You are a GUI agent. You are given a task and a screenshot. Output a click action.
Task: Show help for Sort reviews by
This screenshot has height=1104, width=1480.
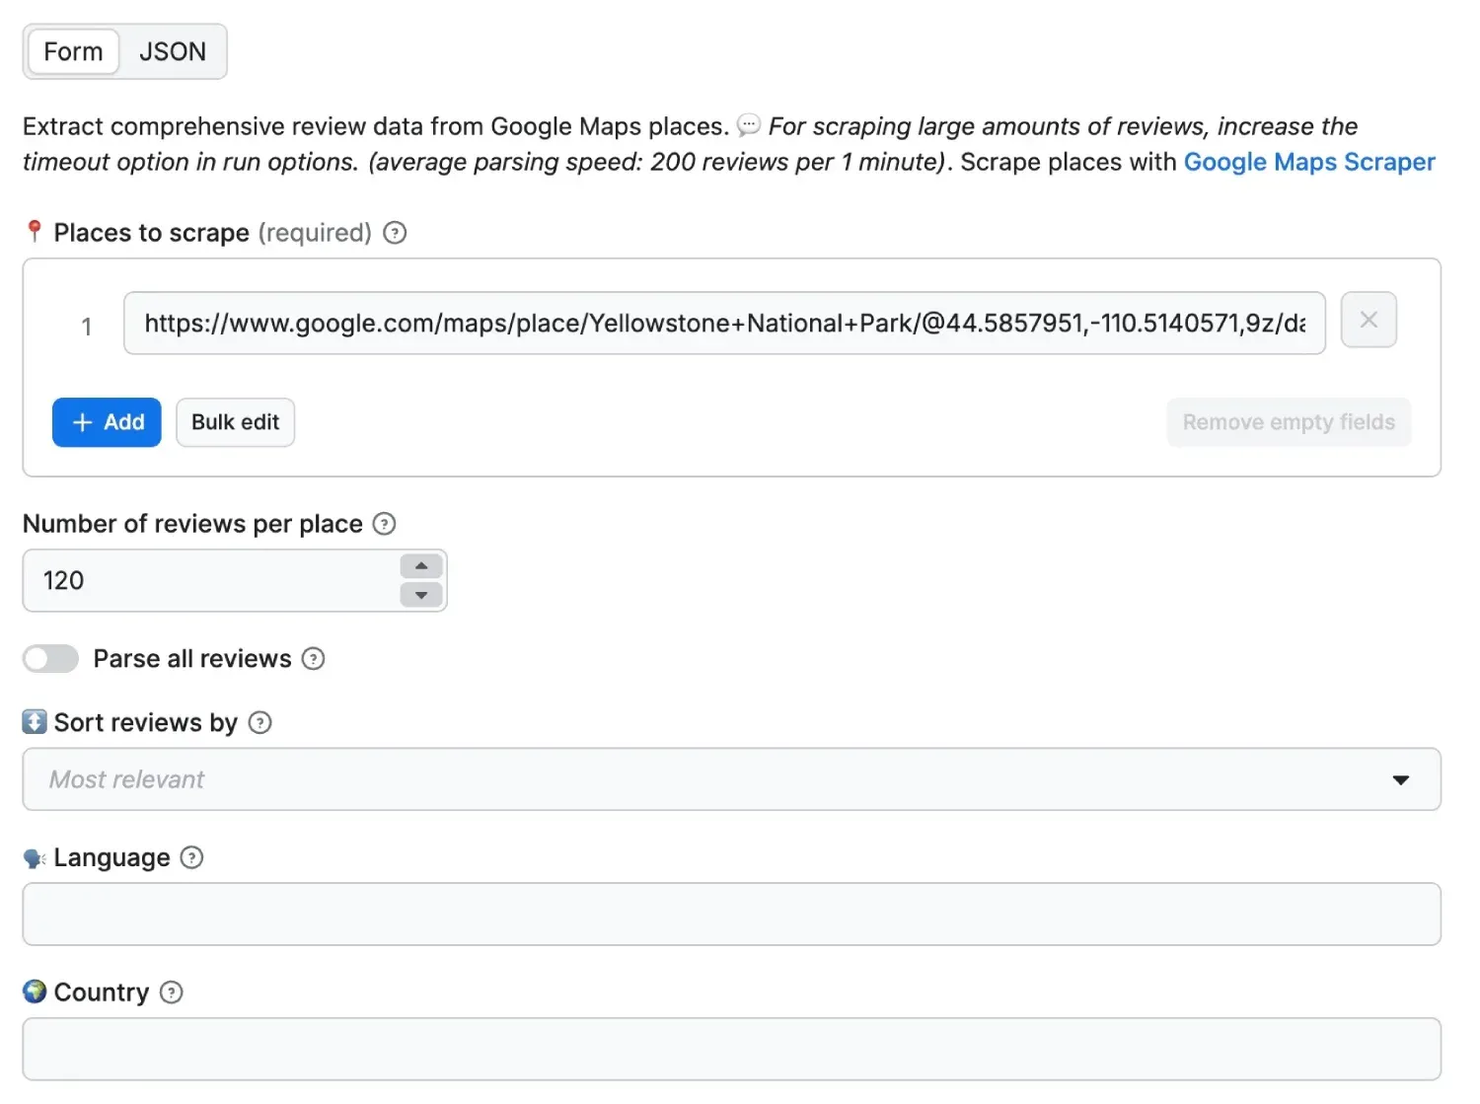[259, 723]
